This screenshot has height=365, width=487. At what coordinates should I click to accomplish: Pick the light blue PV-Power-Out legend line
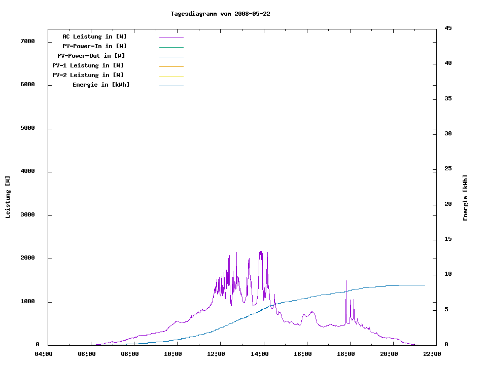171,57
